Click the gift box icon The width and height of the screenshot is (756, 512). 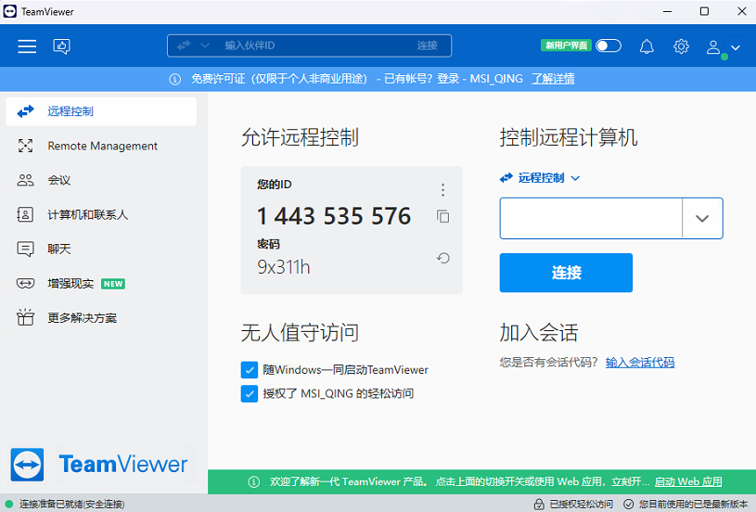coord(25,317)
